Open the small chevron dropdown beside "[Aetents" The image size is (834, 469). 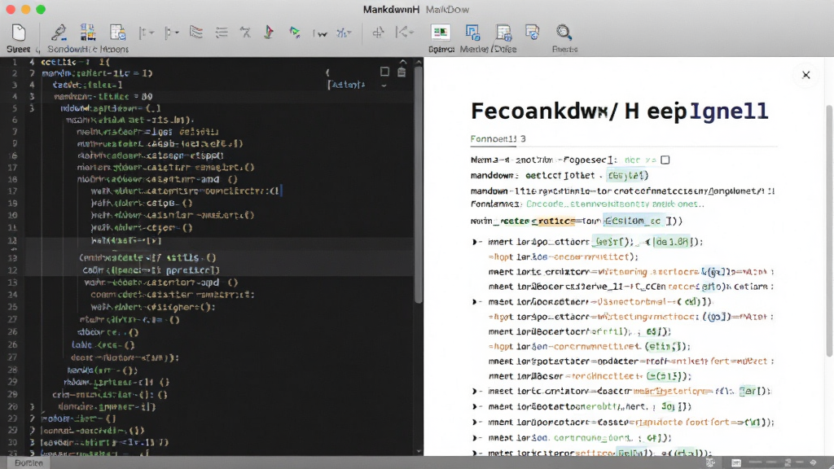pyautogui.click(x=384, y=85)
